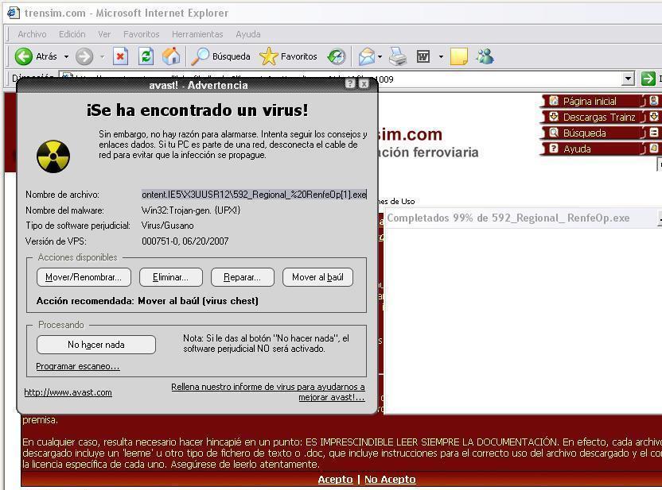Click the Atrás (Back) navigation icon
Screen dimensions: 662x490
coord(21,56)
